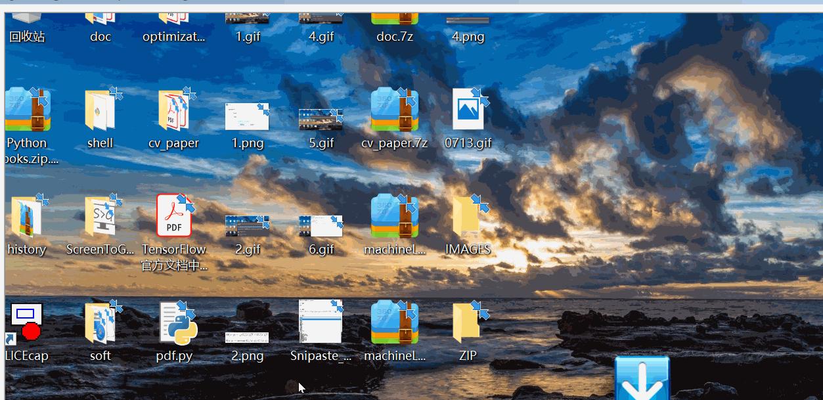Click the doc folder label
This screenshot has width=823, height=400.
pyautogui.click(x=100, y=37)
